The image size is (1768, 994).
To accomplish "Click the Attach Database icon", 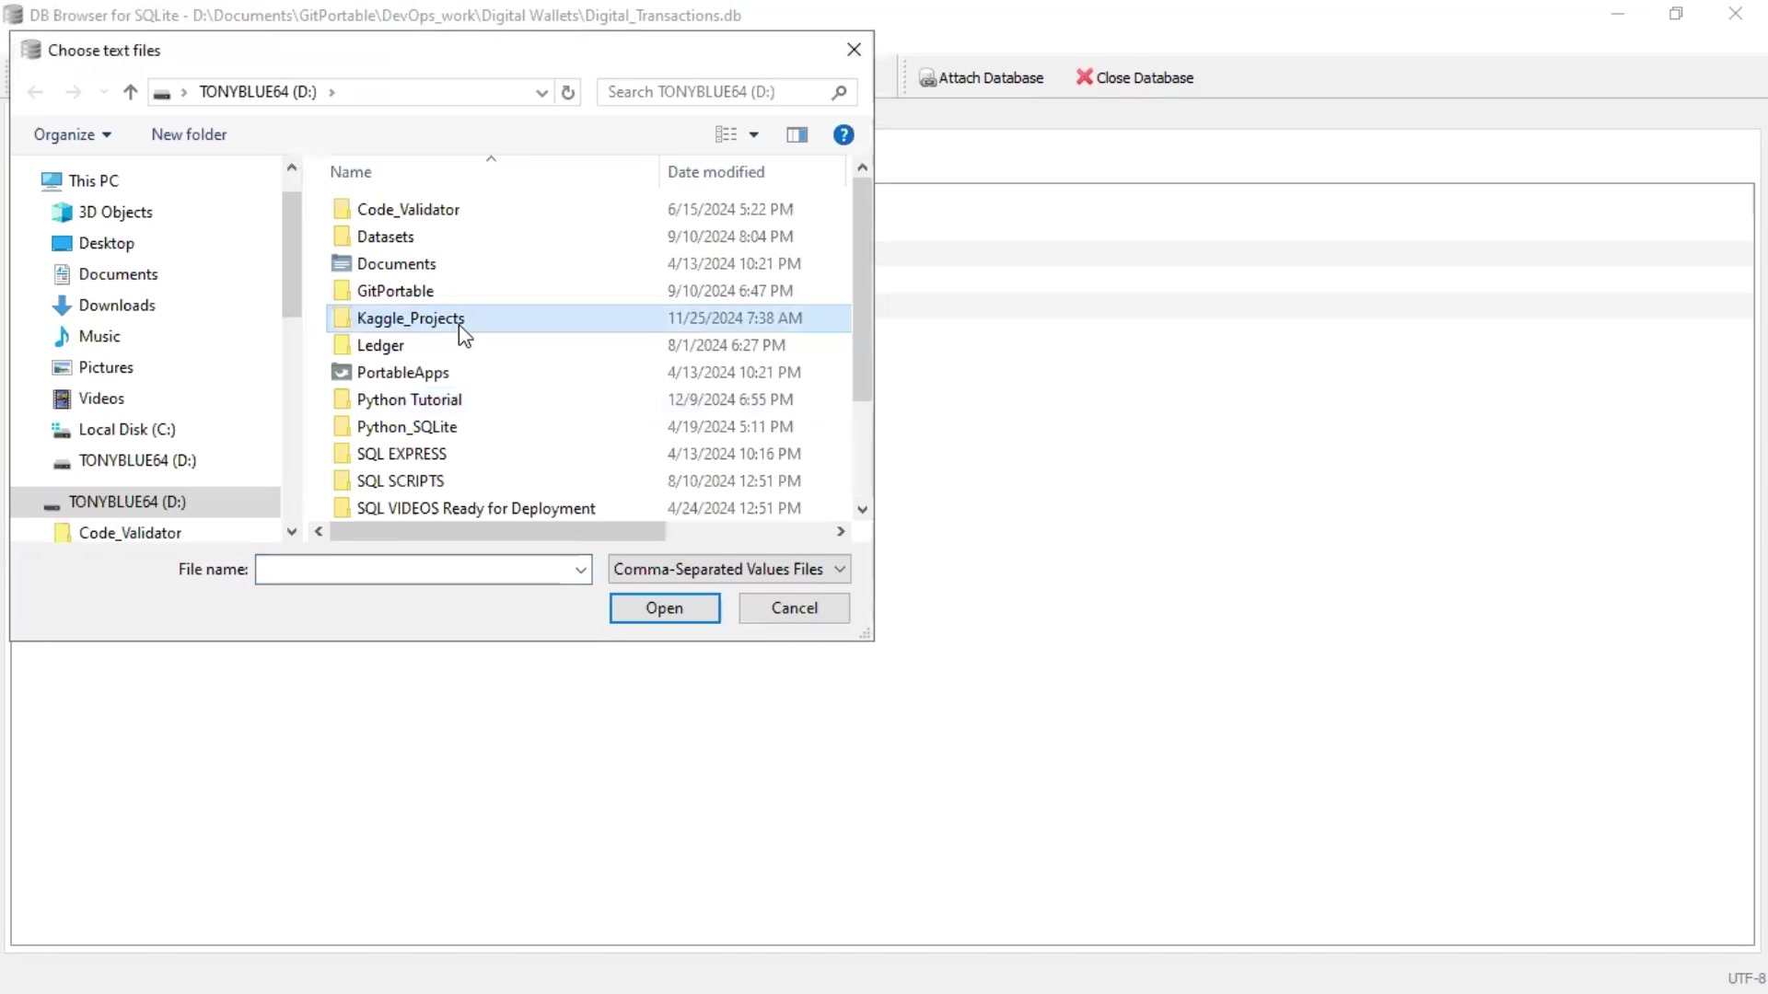I will pos(927,78).
